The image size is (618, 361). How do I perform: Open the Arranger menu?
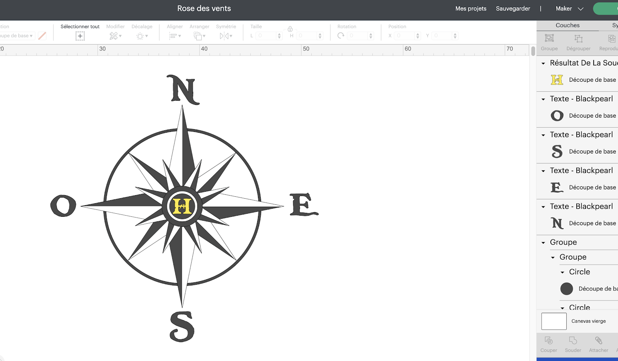[x=199, y=36]
